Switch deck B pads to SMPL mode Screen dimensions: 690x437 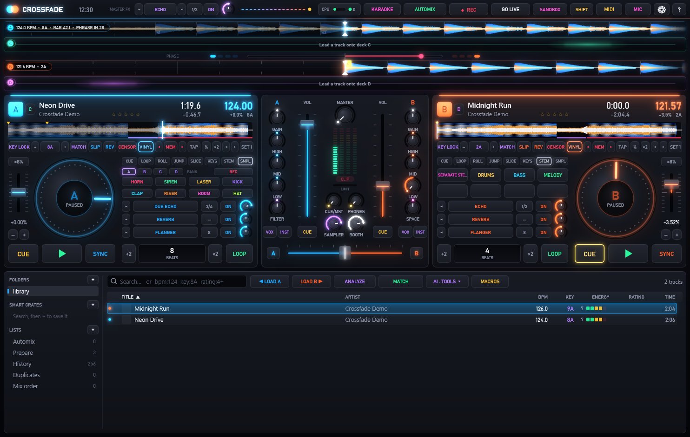click(561, 161)
